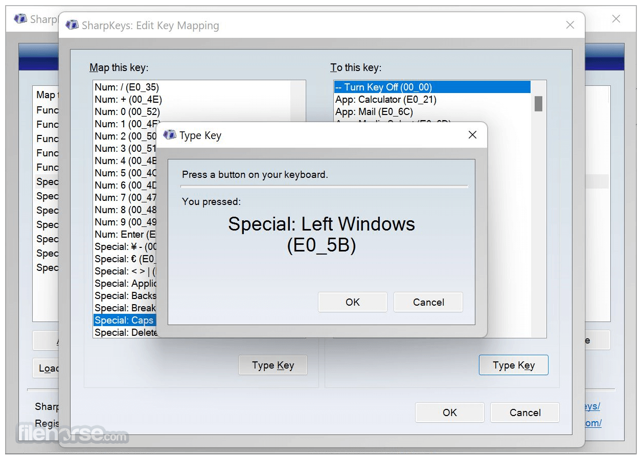Select the Num: 3 list entry

click(x=125, y=149)
